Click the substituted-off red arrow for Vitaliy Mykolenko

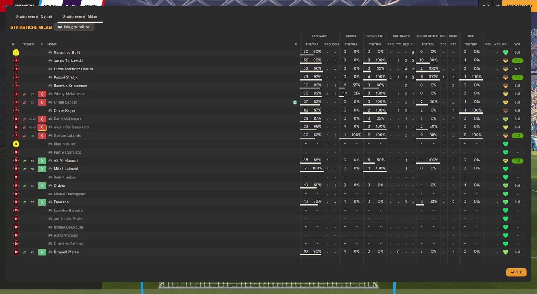click(x=25, y=94)
